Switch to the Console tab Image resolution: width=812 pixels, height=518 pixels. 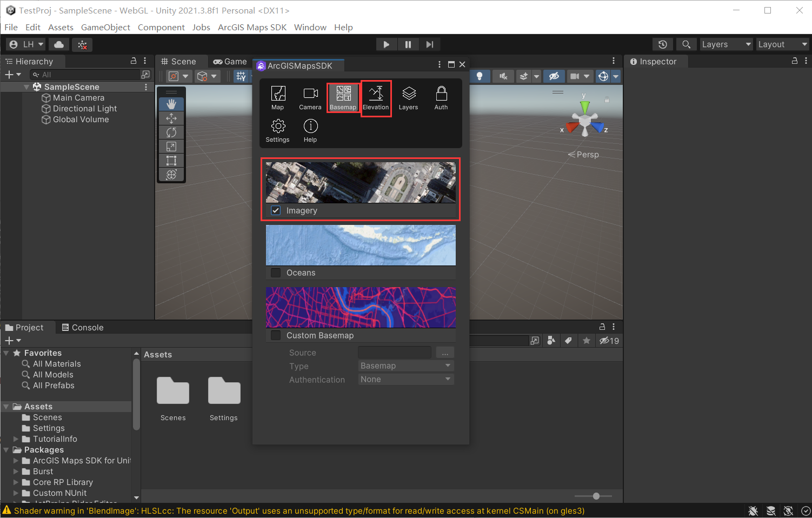[82, 328]
